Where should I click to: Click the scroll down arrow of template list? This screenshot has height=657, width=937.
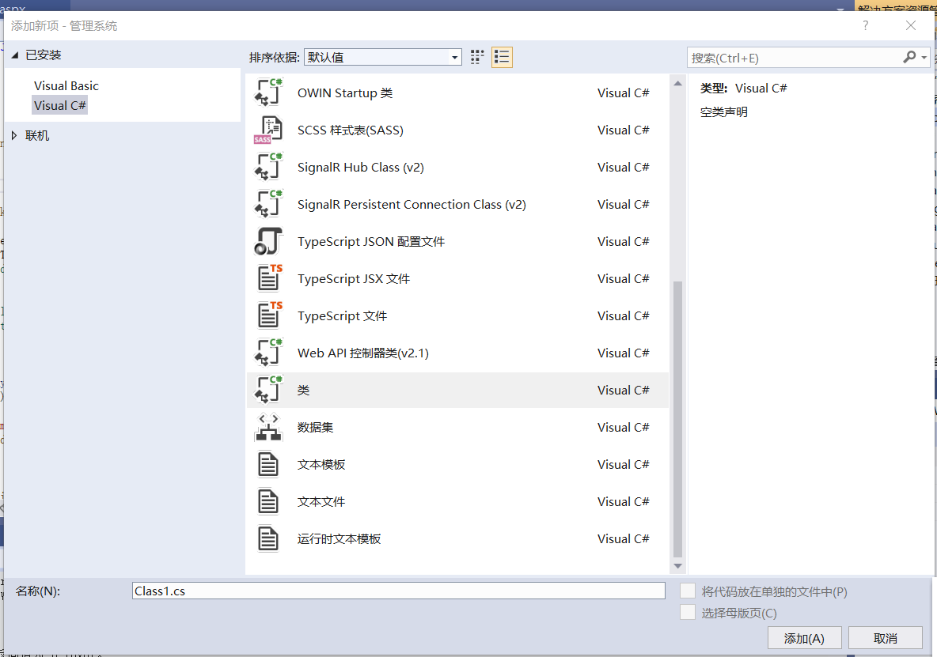(x=677, y=566)
